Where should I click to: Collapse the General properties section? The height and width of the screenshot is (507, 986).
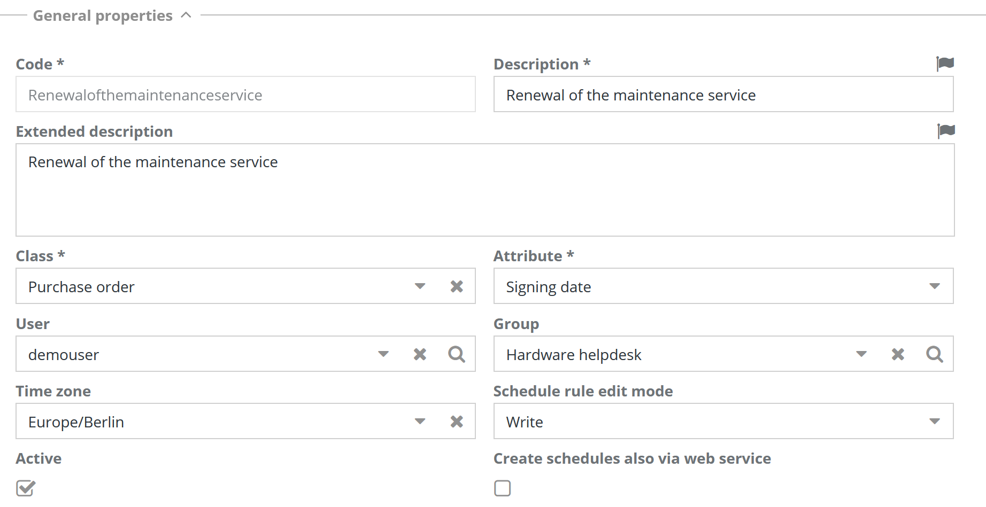(x=186, y=15)
